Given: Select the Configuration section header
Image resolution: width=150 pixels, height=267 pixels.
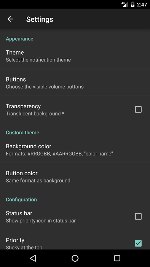Looking at the screenshot, I should (x=21, y=200).
